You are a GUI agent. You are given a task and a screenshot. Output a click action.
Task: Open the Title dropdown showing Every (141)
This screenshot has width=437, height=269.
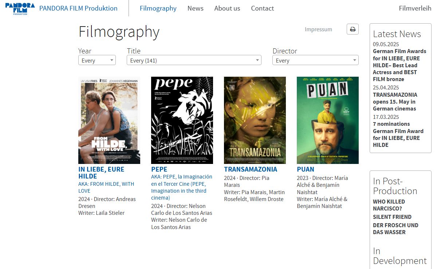[194, 60]
